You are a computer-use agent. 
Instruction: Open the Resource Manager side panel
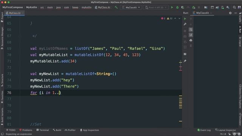pos(2,38)
